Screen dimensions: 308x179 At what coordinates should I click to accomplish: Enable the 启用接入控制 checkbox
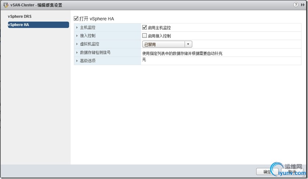coord(144,36)
